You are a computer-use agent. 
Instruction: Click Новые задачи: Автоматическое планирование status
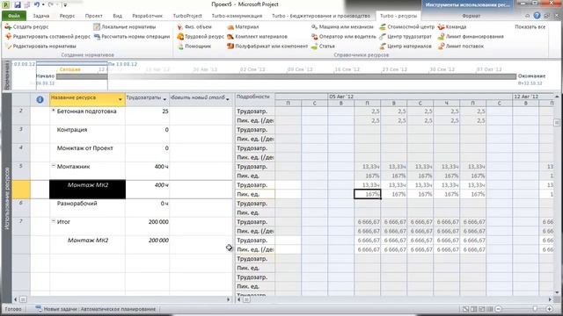96,309
